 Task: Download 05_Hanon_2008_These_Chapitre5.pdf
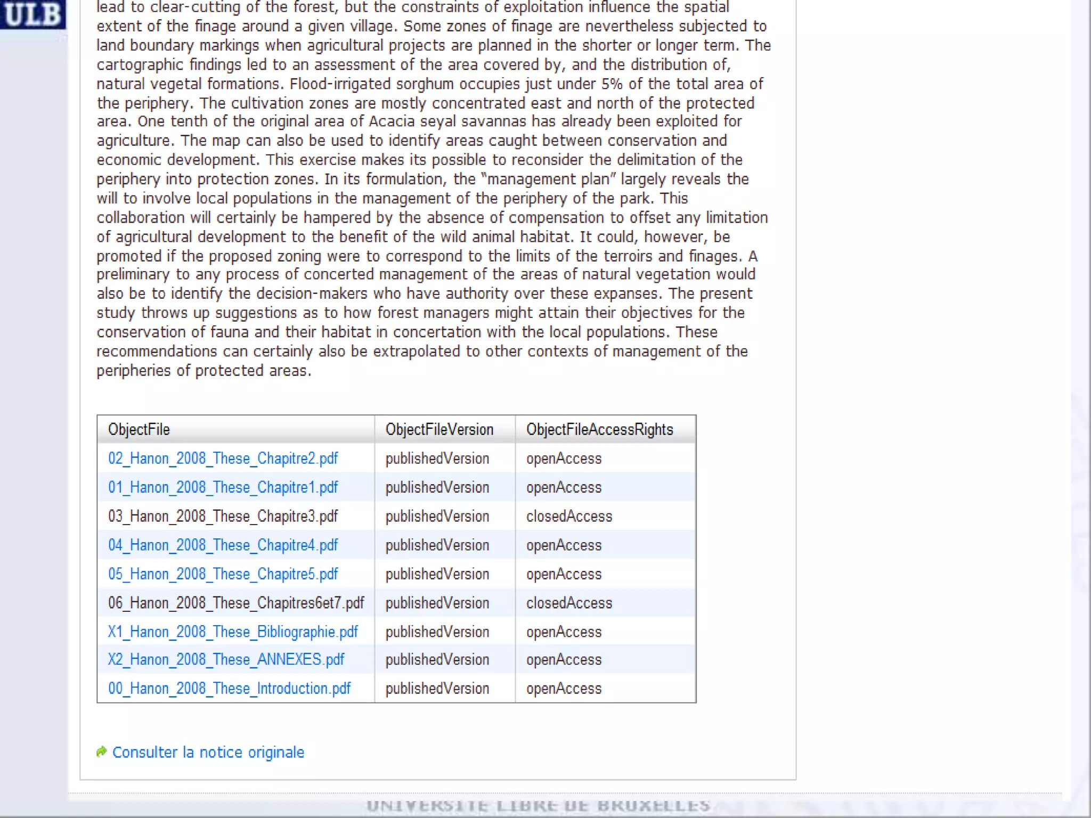tap(223, 574)
